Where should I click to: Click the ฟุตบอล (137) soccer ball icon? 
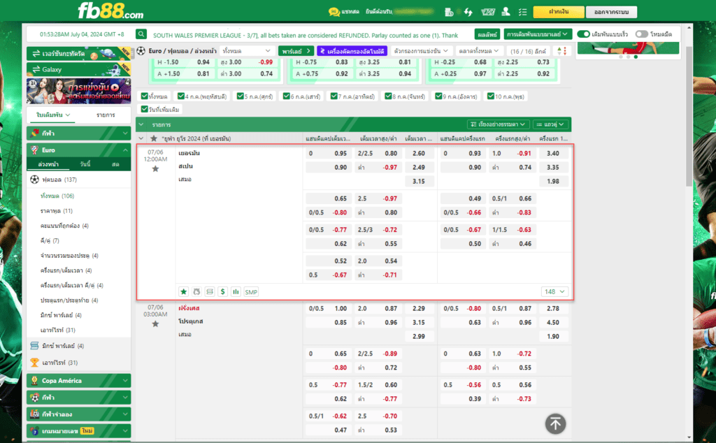(x=35, y=180)
